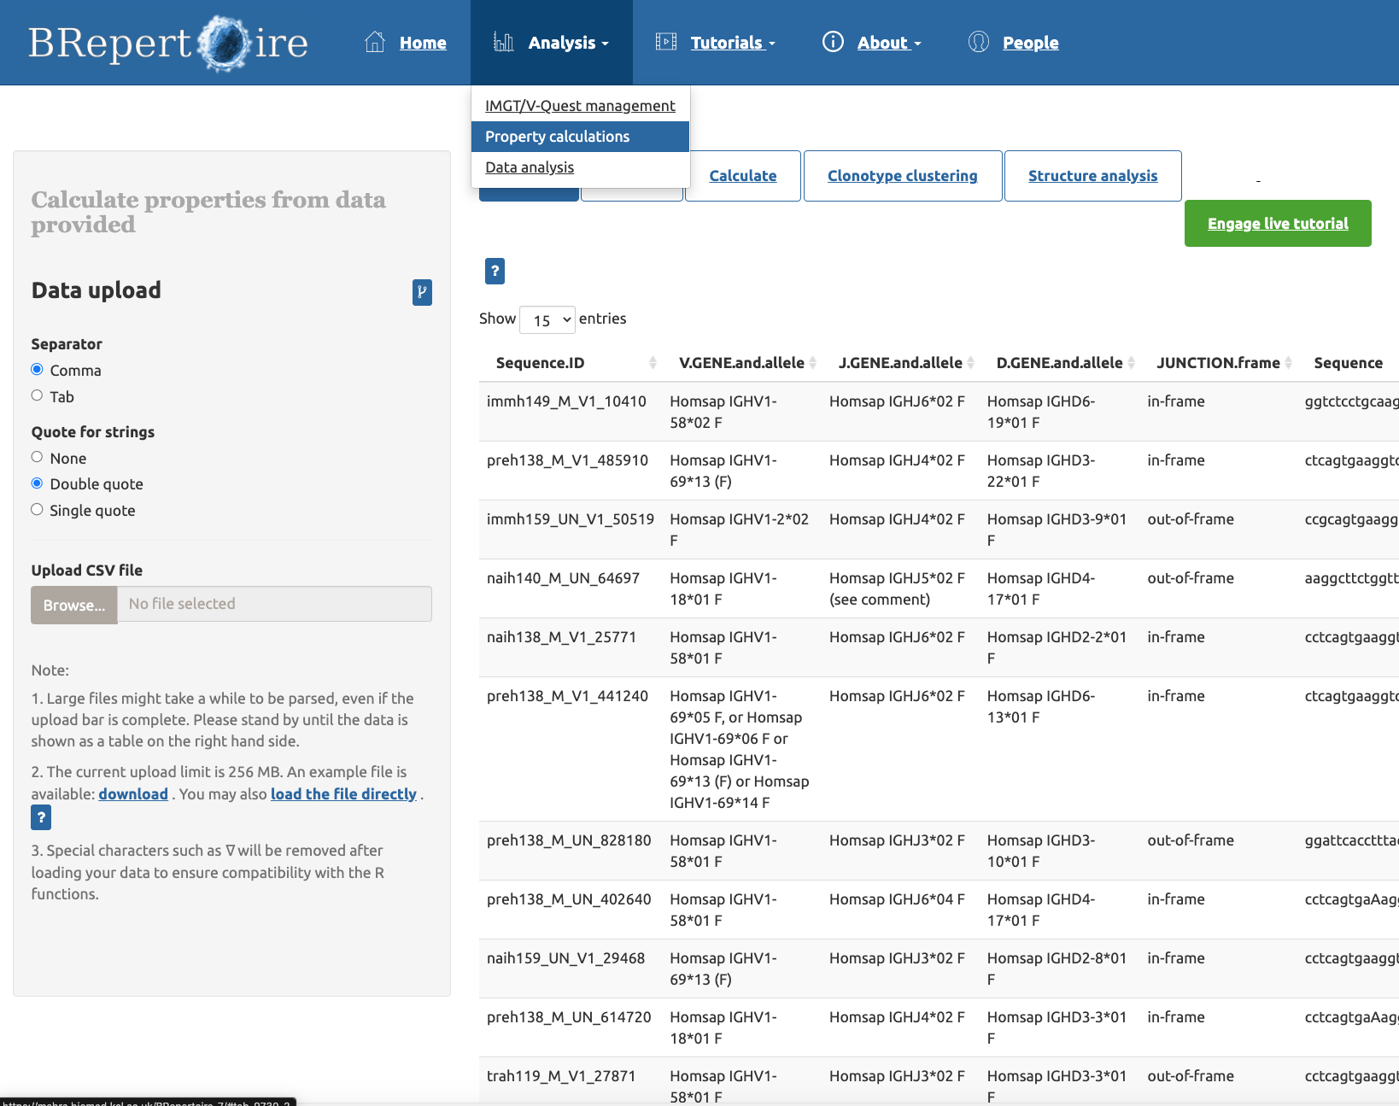
Task: Choose None for string quotes
Action: click(37, 457)
